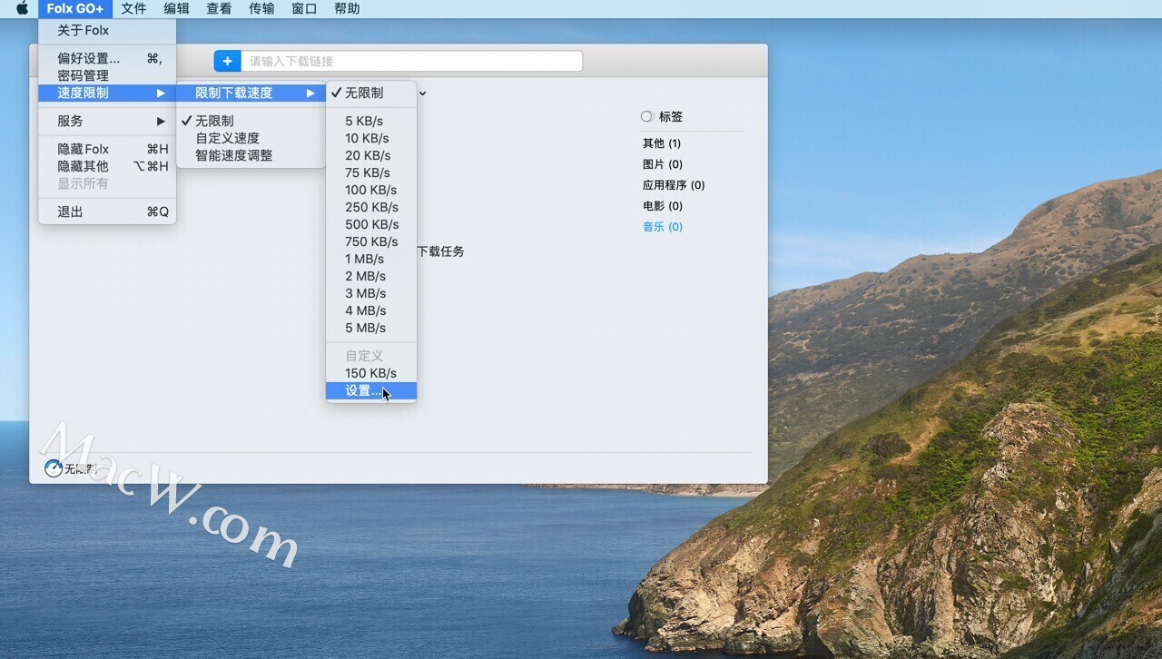Filter by 其他 (1) tag
The image size is (1162, 659).
662,143
